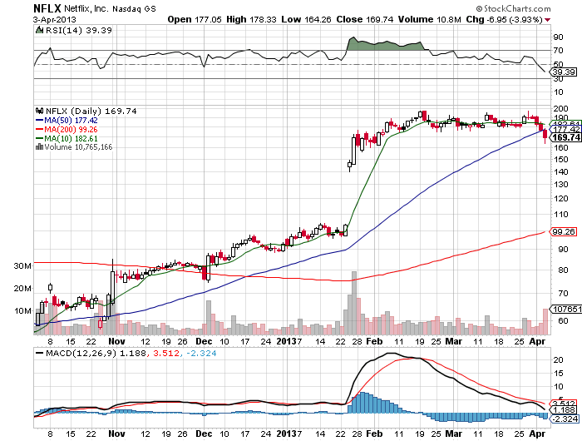This screenshot has height=441, width=582.
Task: Click the 'Chg -6.95 (-3.93%)' value
Action: coord(504,19)
